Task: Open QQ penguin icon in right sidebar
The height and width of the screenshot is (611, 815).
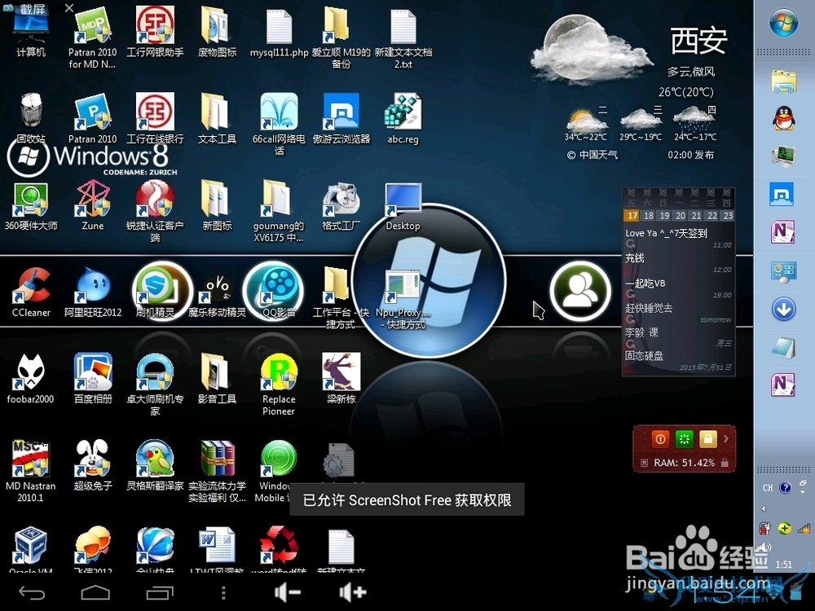Action: (x=784, y=117)
